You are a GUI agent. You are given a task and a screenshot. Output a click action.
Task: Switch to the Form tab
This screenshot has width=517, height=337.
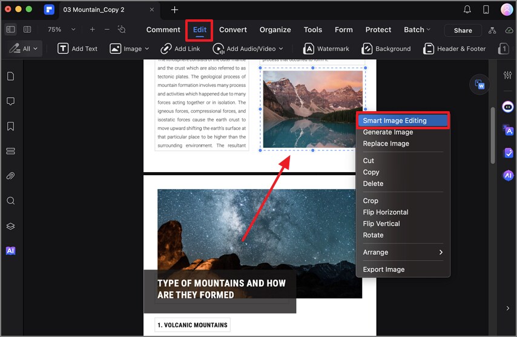[x=344, y=30]
